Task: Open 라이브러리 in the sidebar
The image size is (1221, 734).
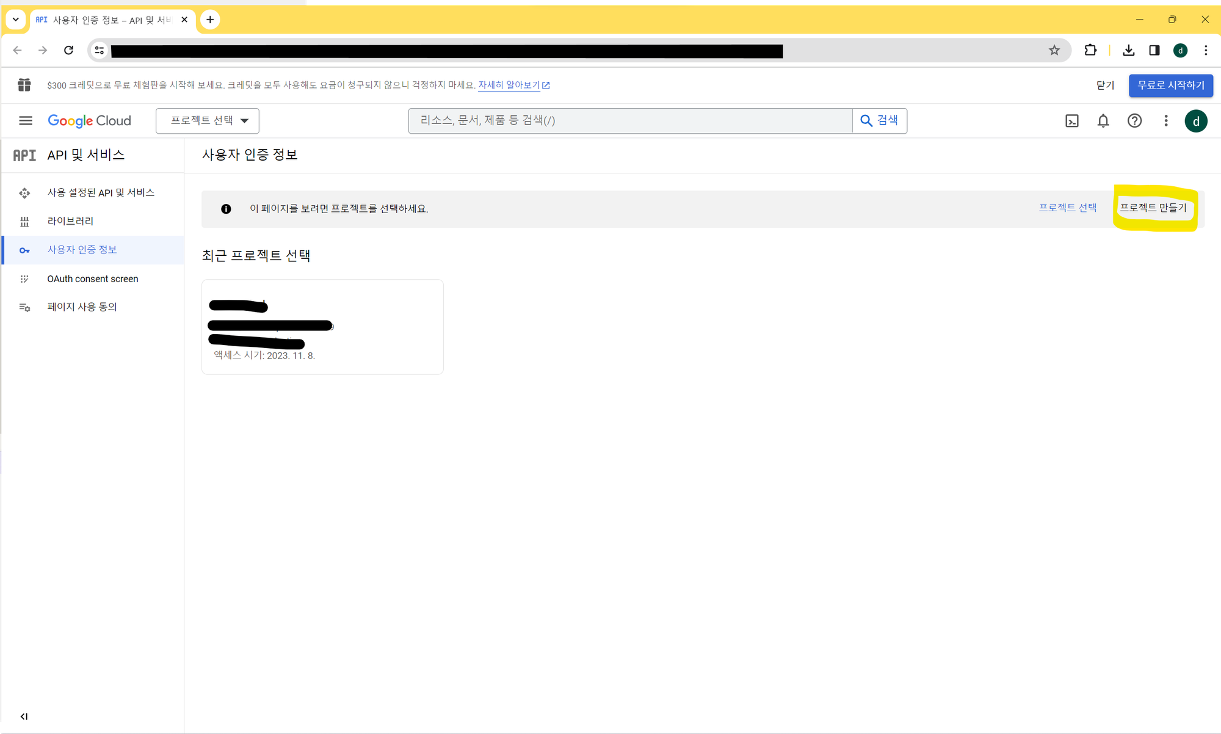Action: 70,221
